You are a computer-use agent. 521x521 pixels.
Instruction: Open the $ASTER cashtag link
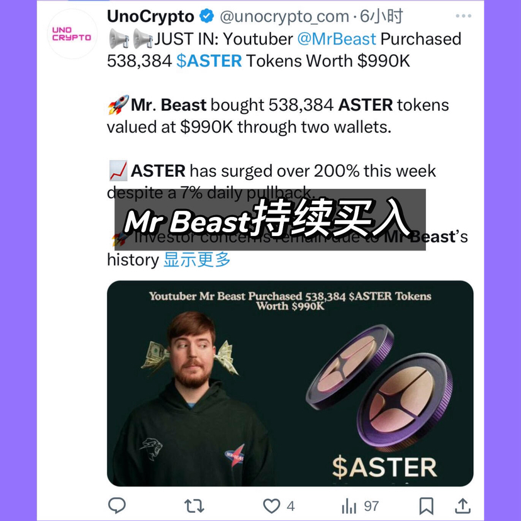coord(209,61)
